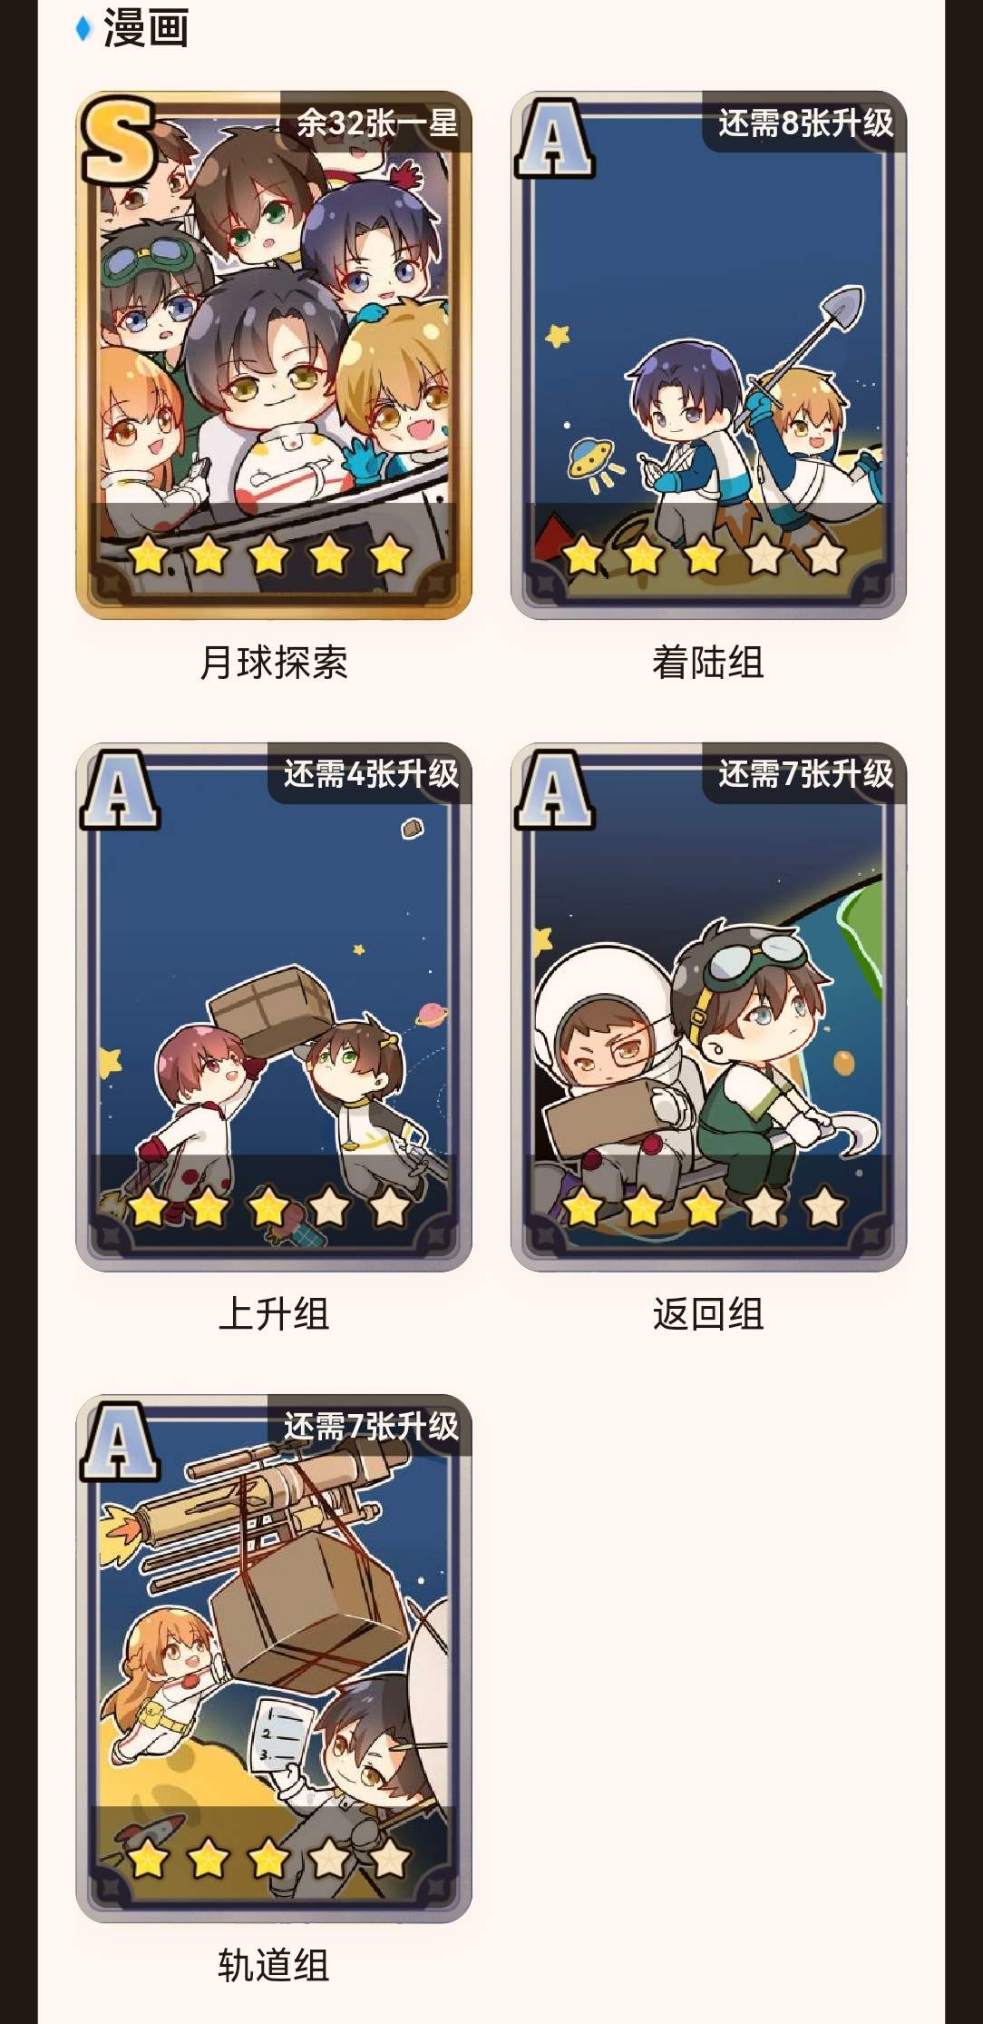Screen dimensions: 983x2024
Task: Tap the 还需4张升级 label
Action: click(x=371, y=774)
